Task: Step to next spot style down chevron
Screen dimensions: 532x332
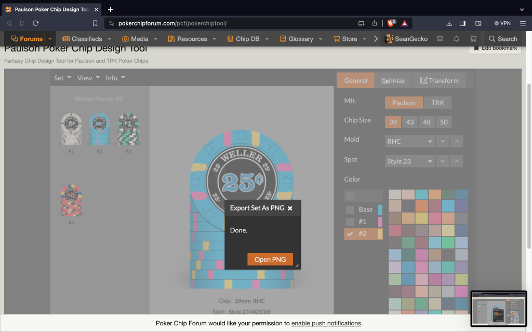Action: [443, 161]
